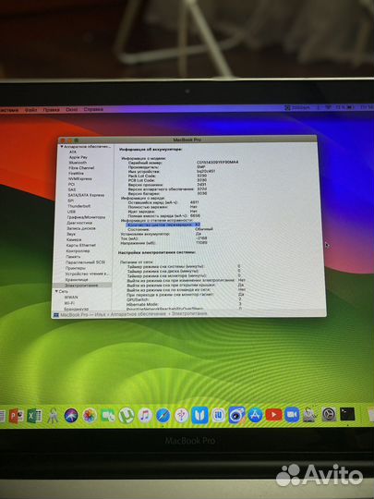The width and height of the screenshot is (374, 499).
Task: Select USB in the sidebar
Action: 71,212
